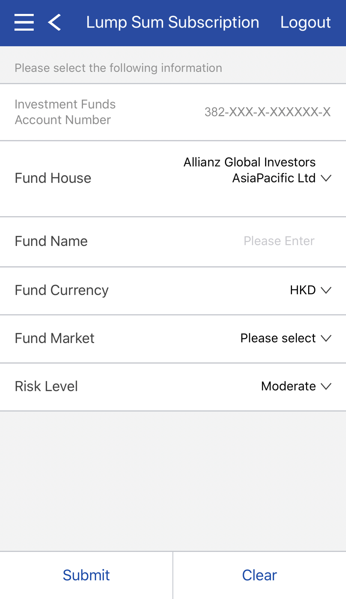Choose a Fund Market via Please select
346x599 pixels.
278,338
